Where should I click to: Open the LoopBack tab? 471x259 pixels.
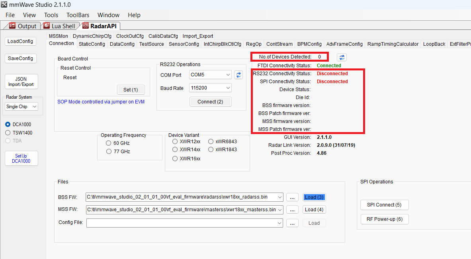pyautogui.click(x=434, y=44)
